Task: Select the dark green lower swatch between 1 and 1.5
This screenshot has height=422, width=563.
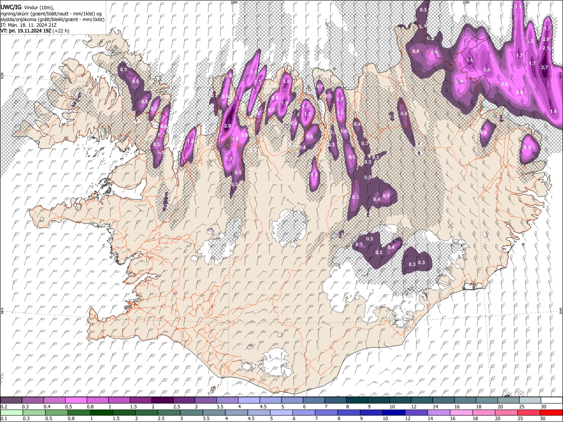Action: coord(101,412)
